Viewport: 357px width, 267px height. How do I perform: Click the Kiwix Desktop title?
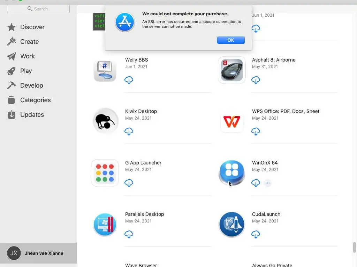click(141, 111)
